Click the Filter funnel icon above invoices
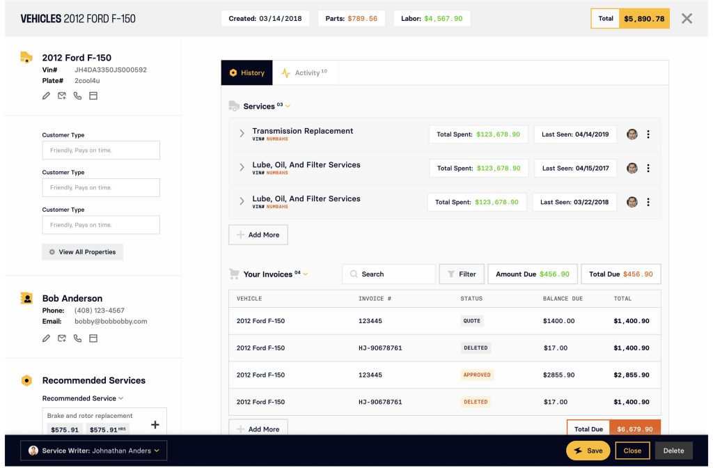Image resolution: width=713 pixels, height=468 pixels. [452, 274]
